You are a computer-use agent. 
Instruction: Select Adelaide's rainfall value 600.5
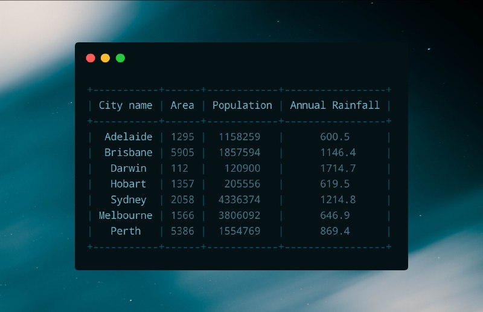tap(335, 137)
